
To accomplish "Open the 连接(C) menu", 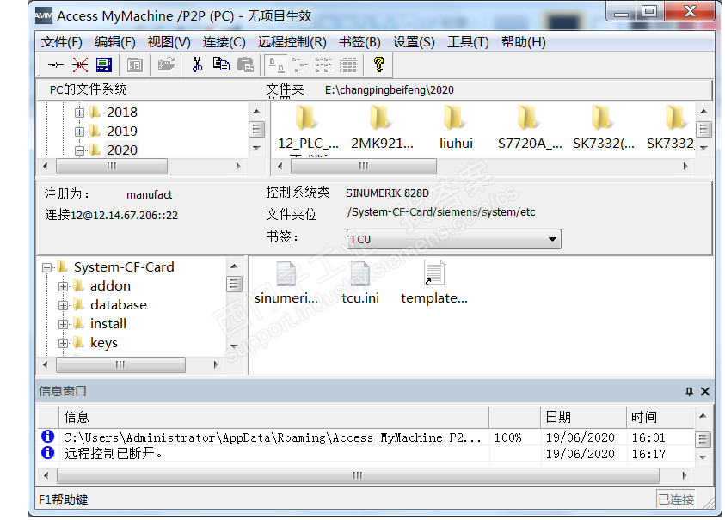I will (224, 42).
